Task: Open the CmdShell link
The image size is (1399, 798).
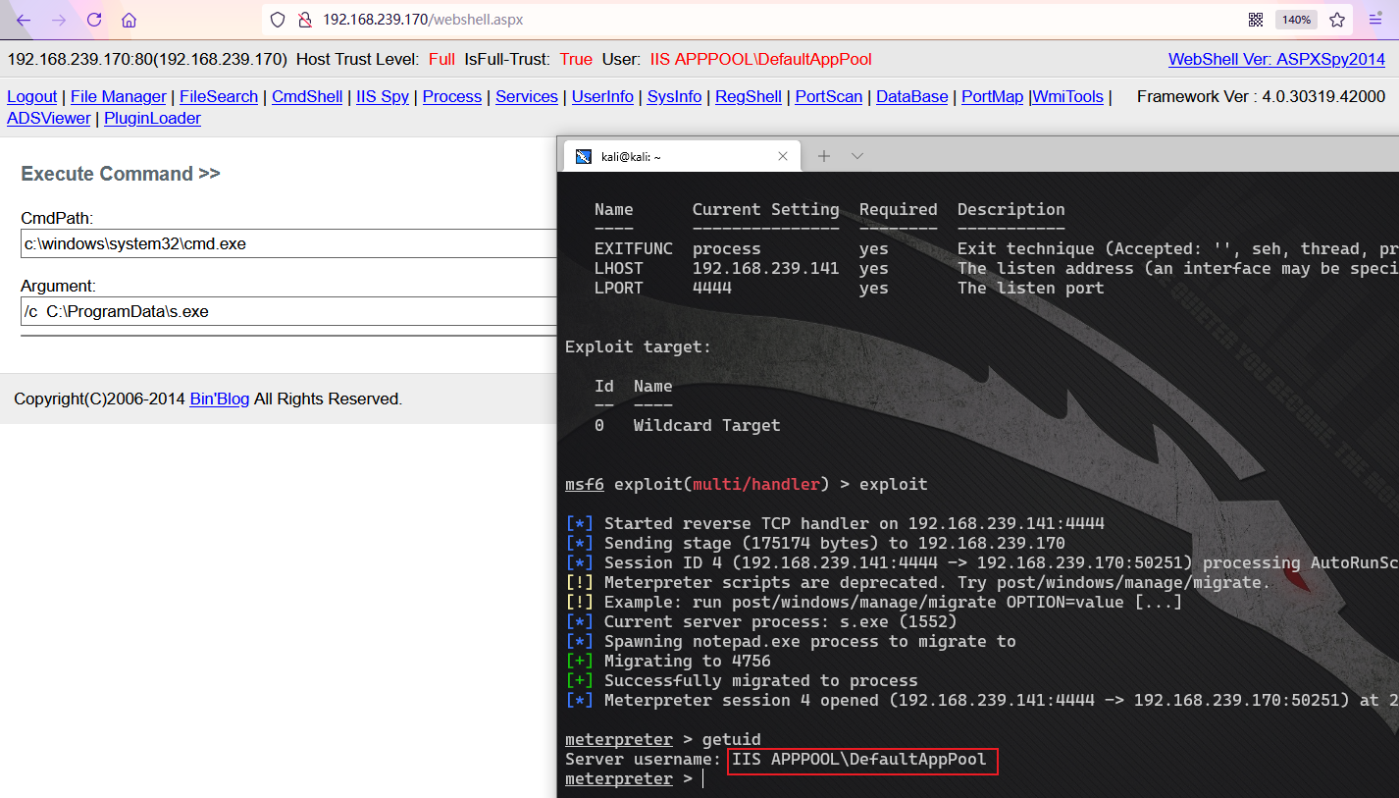Action: coord(307,96)
